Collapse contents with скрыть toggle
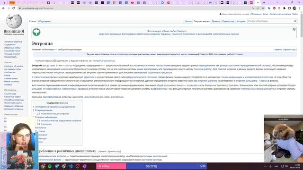303x170 pixels. pos(64,103)
